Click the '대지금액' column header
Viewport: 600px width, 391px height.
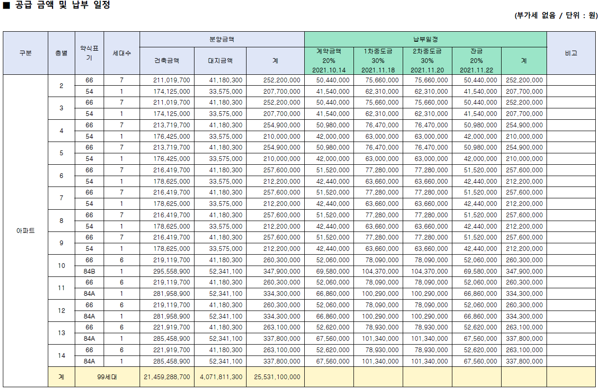[x=220, y=61]
